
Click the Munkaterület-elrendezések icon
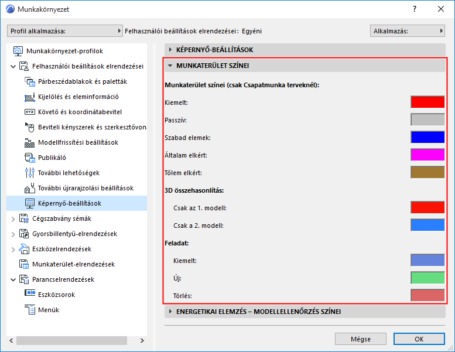24,264
